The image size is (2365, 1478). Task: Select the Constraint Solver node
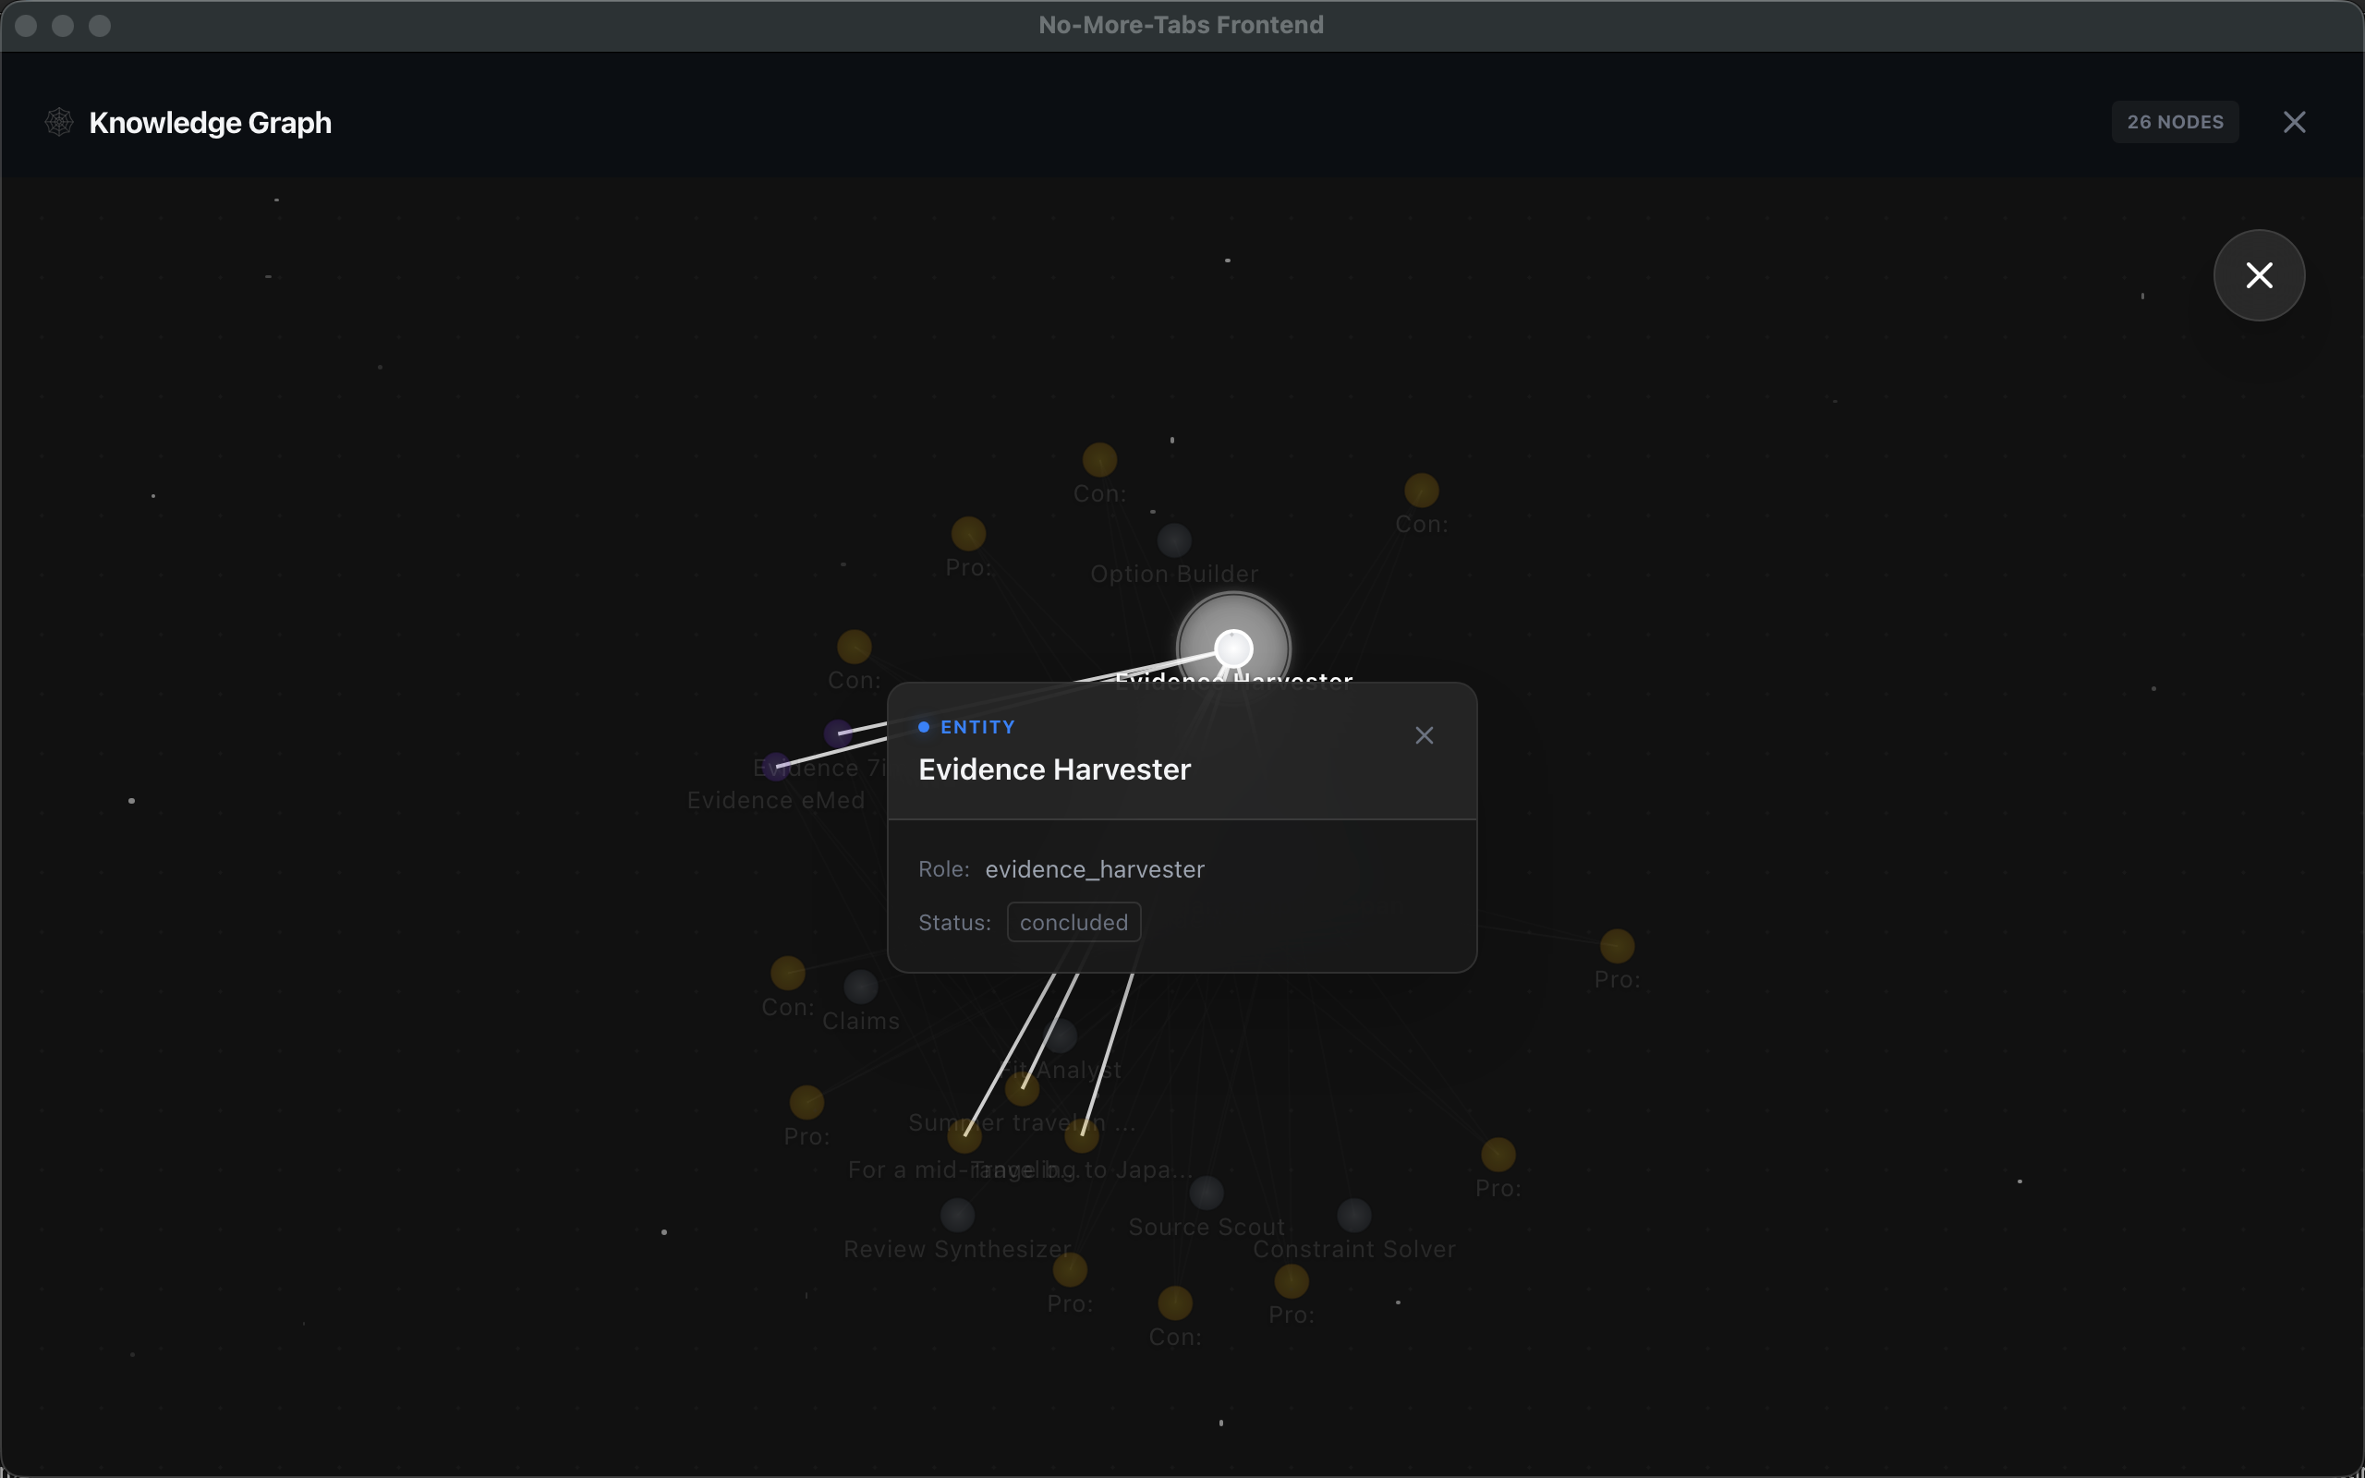(1353, 1215)
